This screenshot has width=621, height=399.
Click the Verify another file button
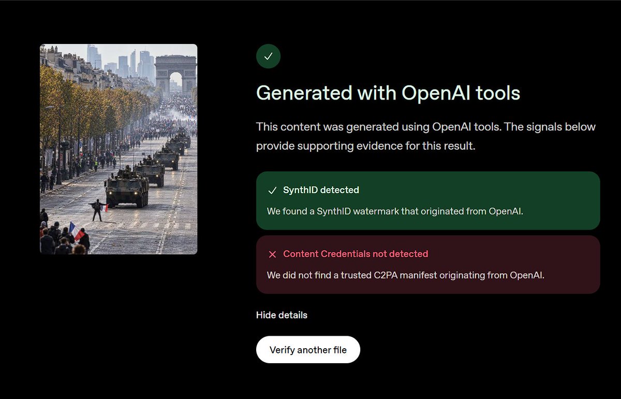coord(308,350)
